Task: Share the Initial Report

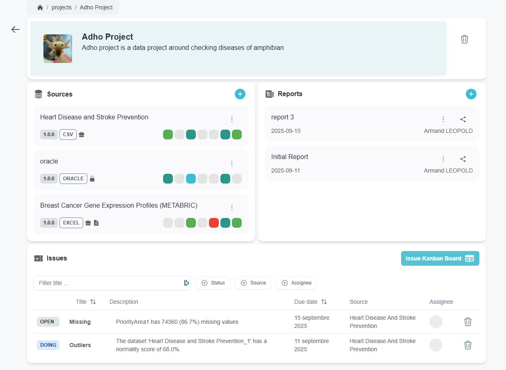Action: [x=463, y=159]
